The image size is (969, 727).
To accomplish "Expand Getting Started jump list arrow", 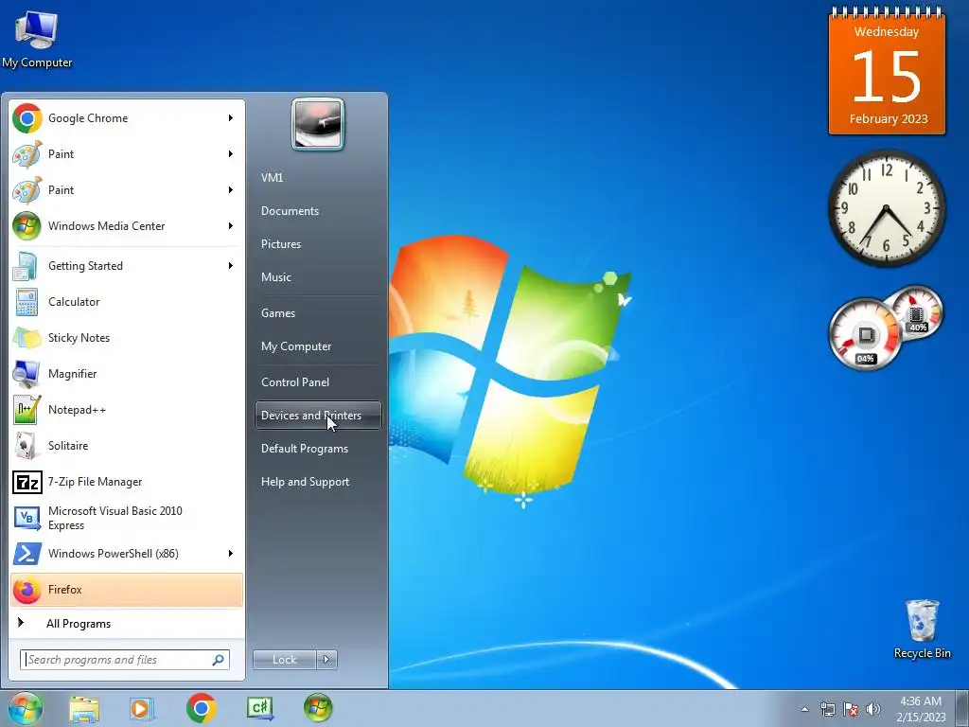I will 231,266.
